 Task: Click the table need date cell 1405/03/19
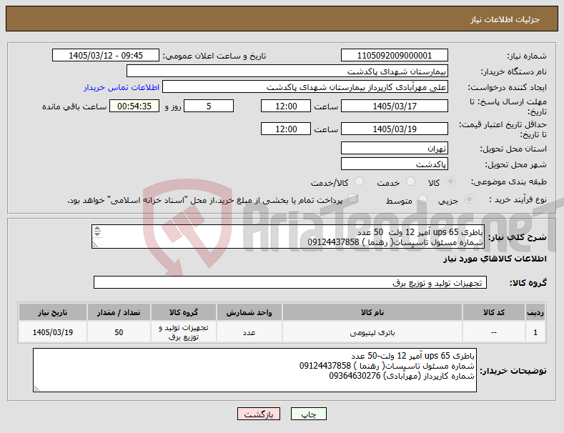[52, 332]
